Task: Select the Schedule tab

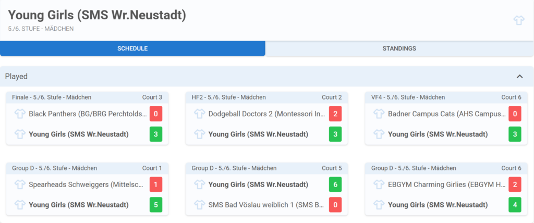Action: [x=132, y=48]
